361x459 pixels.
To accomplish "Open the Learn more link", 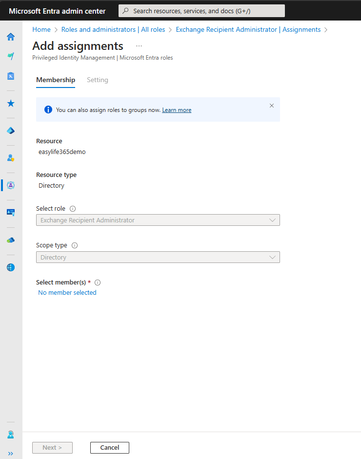I will [x=177, y=110].
